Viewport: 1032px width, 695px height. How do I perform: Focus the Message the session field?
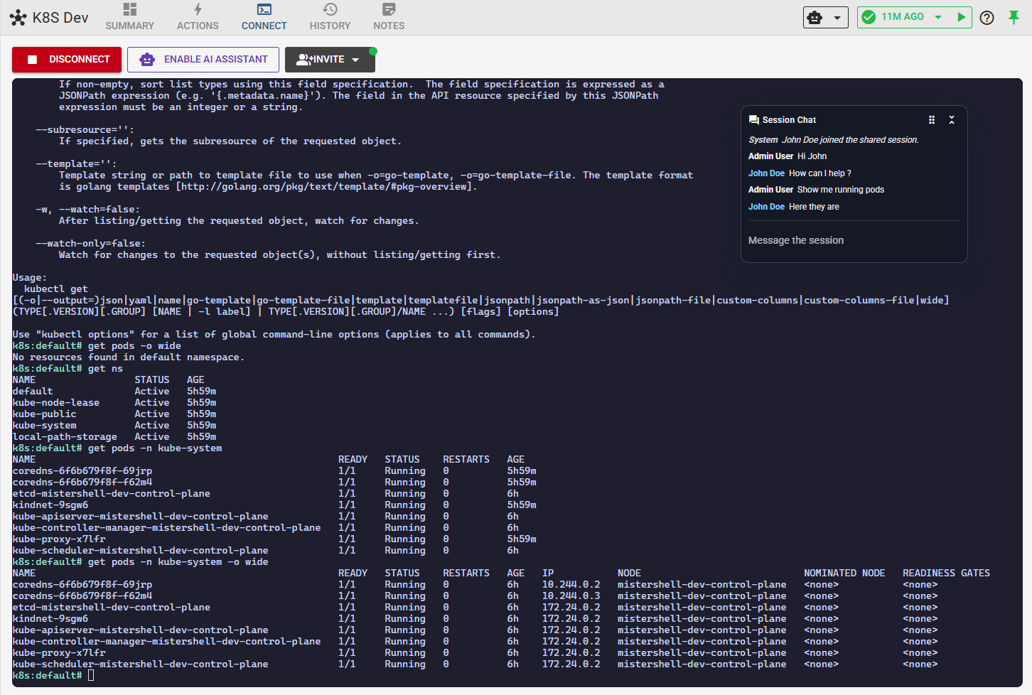pos(854,240)
